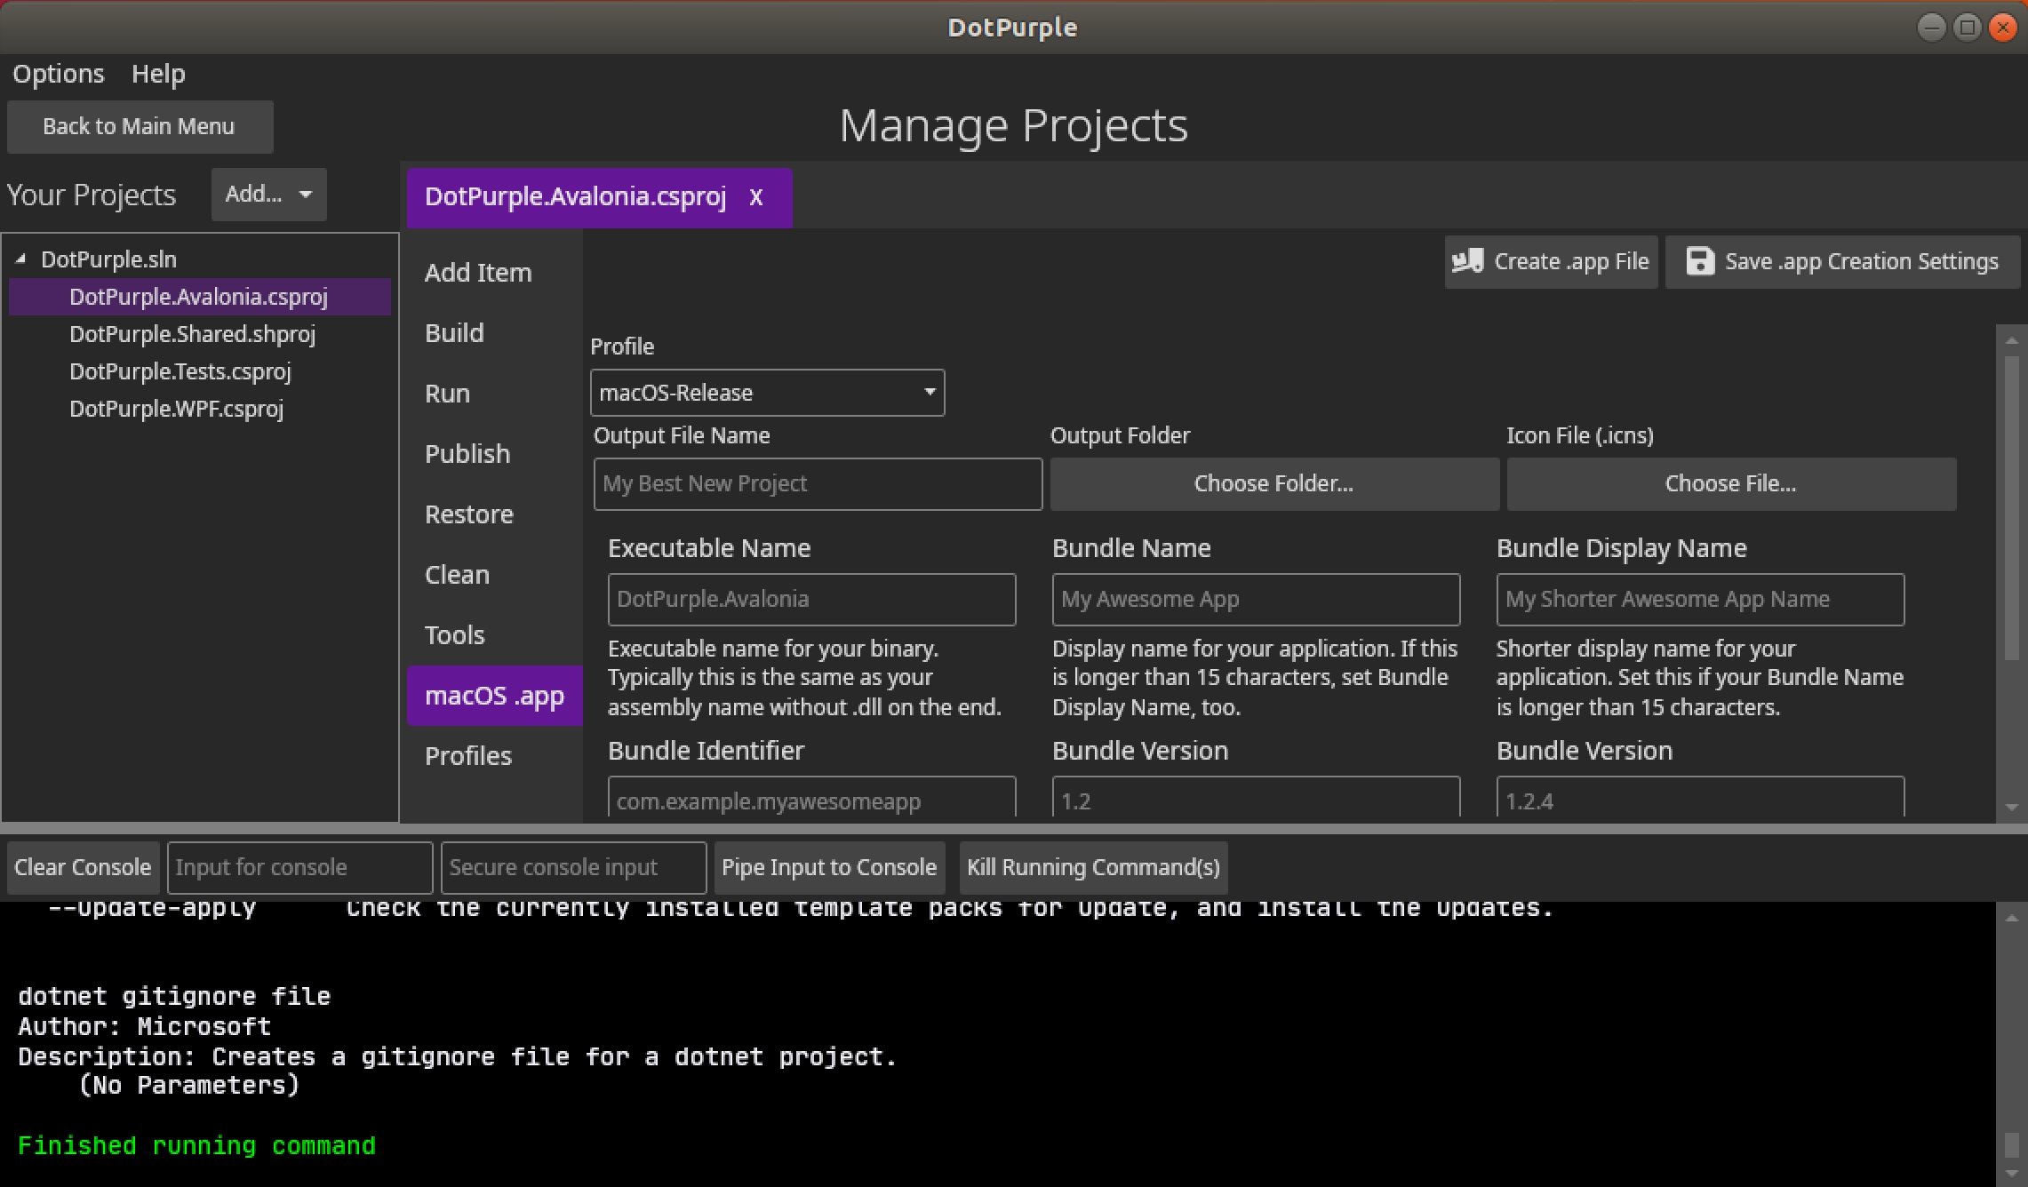2028x1187 pixels.
Task: Close the DotPurple.Avalonia.csproj tab with X
Action: pos(755,197)
